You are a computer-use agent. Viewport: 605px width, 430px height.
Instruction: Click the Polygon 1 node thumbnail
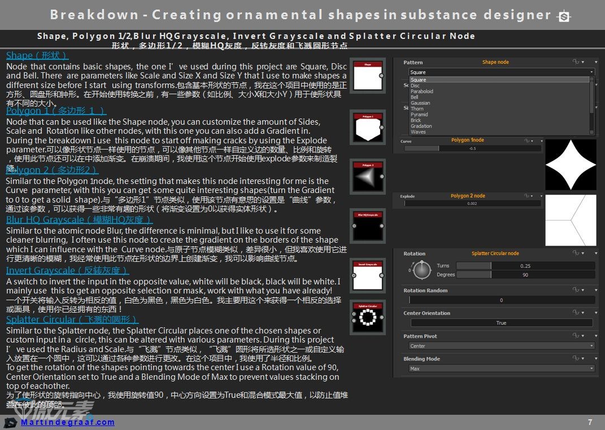coord(368,127)
